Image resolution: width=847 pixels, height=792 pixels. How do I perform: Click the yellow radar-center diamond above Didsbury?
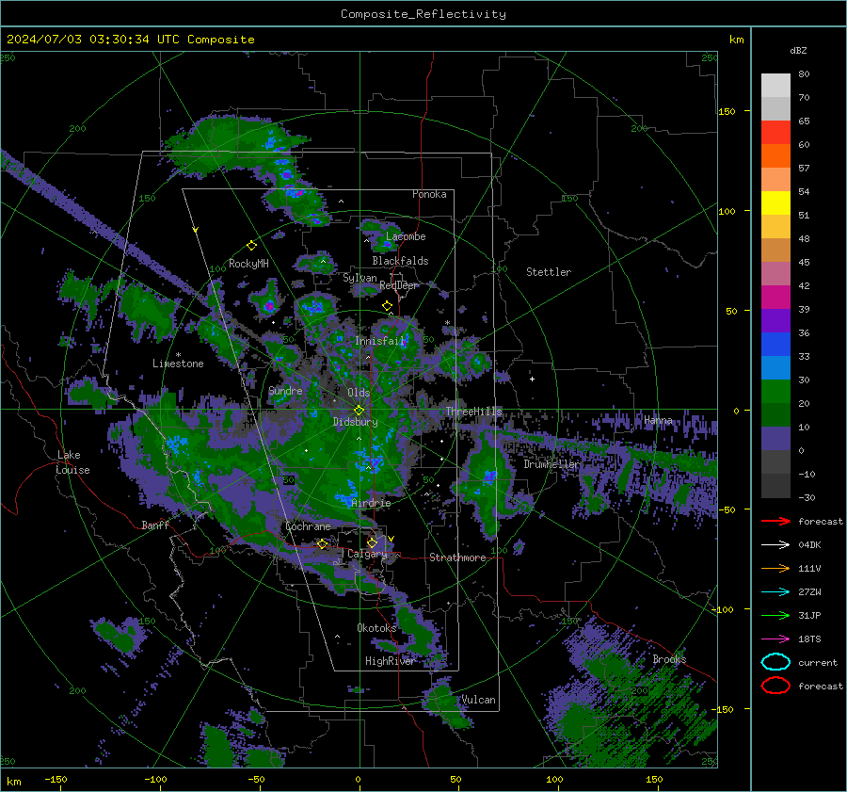[x=359, y=411]
